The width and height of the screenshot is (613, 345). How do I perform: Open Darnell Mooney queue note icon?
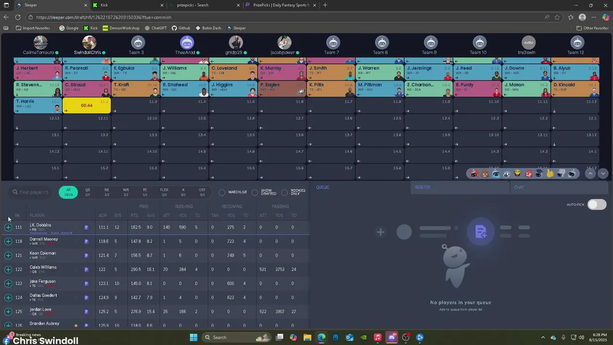tap(86, 241)
